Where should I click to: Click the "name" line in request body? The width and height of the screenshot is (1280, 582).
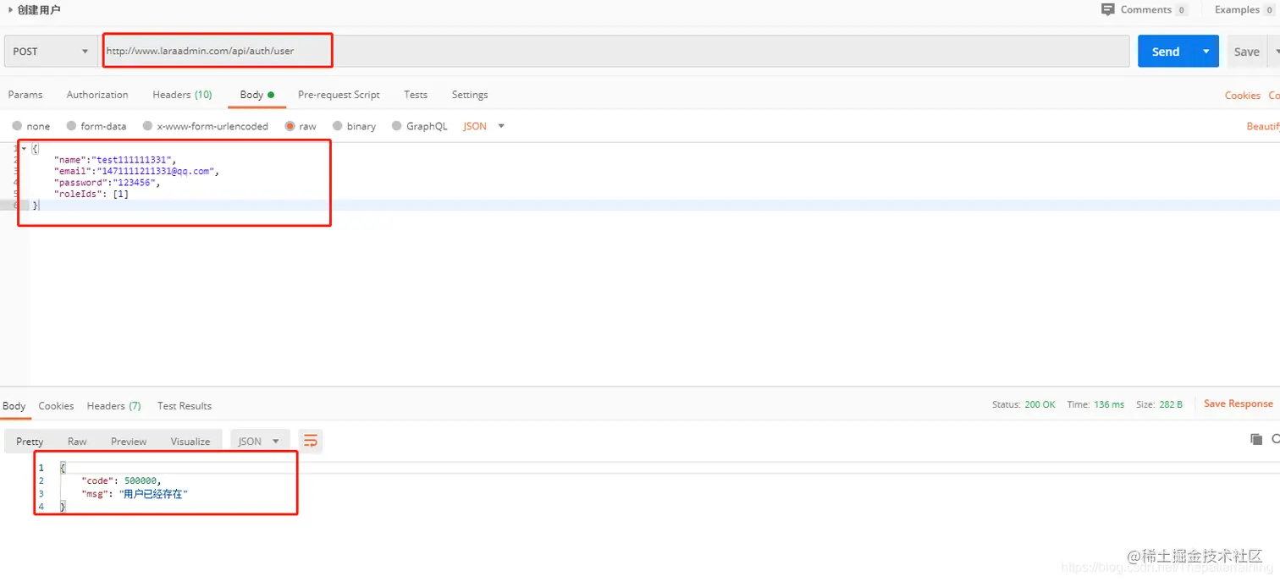coord(114,160)
